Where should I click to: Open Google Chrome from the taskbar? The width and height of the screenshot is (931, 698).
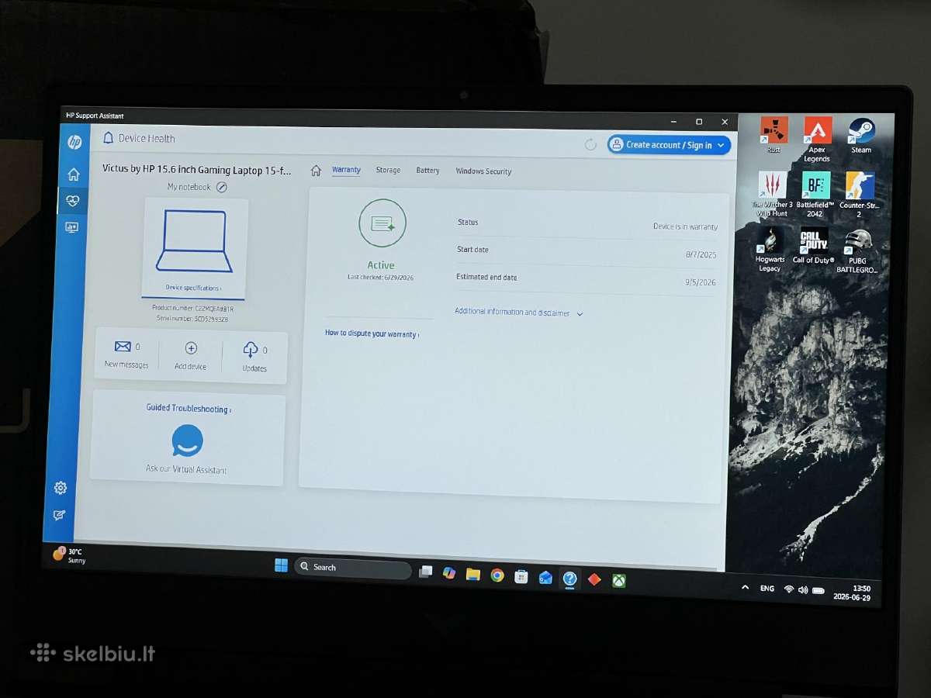pyautogui.click(x=497, y=575)
